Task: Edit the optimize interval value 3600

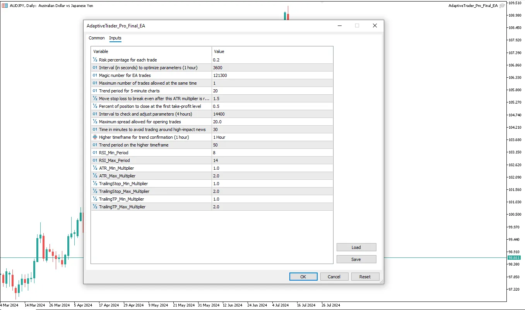Action: [272, 68]
